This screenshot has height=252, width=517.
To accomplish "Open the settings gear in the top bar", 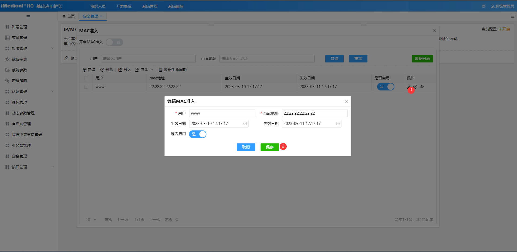I will (484, 6).
